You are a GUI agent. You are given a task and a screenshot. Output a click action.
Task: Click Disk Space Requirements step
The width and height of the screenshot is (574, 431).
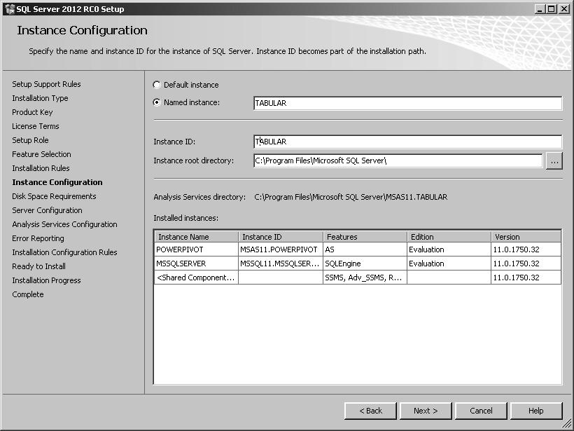click(54, 196)
